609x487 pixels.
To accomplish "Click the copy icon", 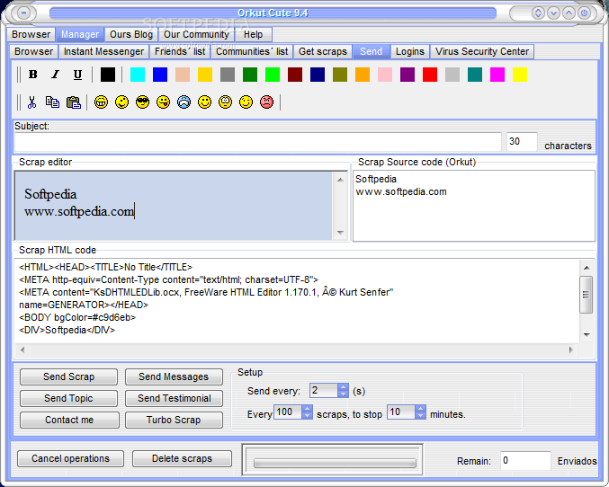I will [x=52, y=102].
